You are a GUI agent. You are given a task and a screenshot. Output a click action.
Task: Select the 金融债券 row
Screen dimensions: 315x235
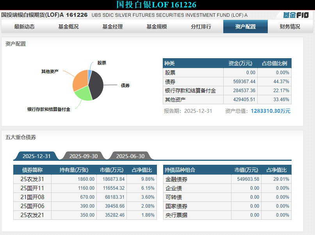227,179
